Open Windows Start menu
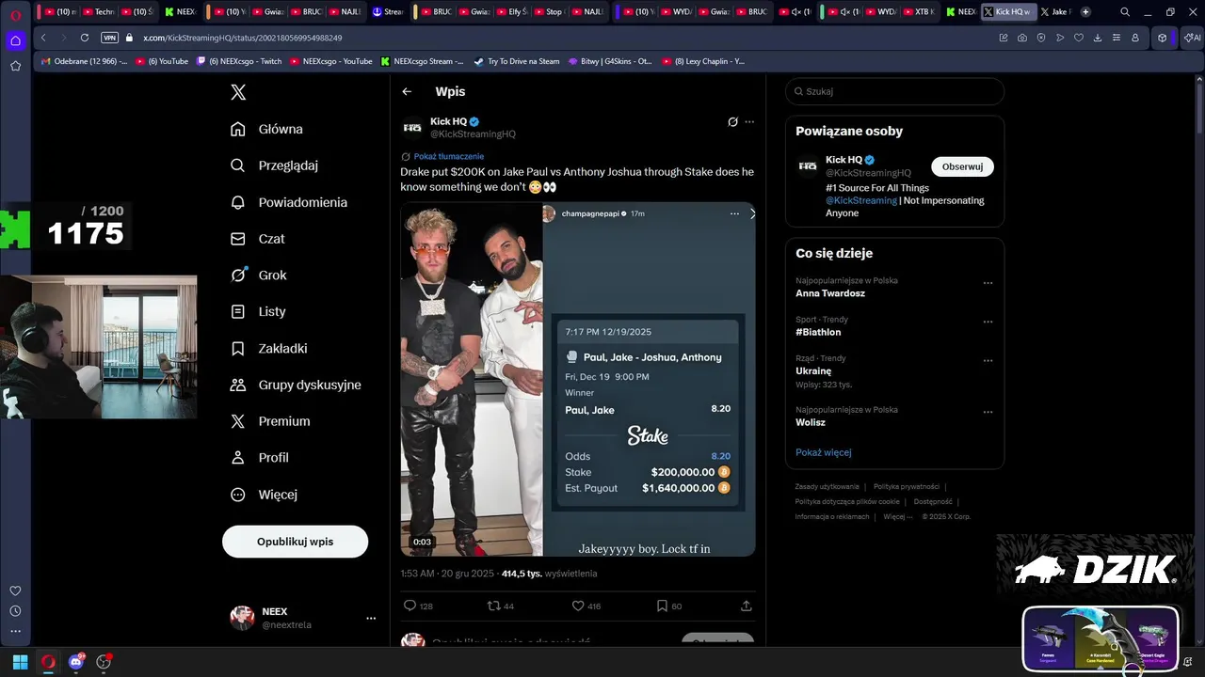 tap(20, 662)
